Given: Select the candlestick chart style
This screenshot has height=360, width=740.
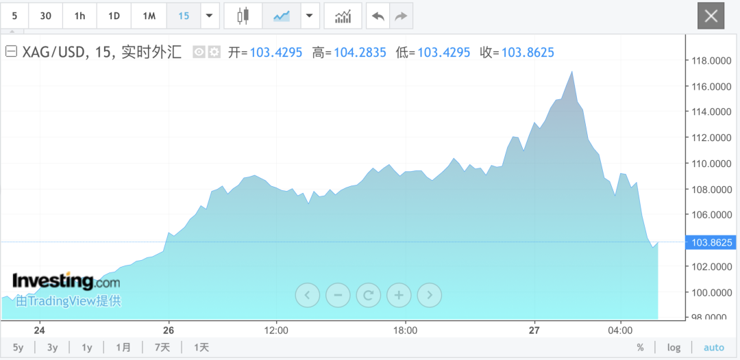Looking at the screenshot, I should click(x=243, y=16).
